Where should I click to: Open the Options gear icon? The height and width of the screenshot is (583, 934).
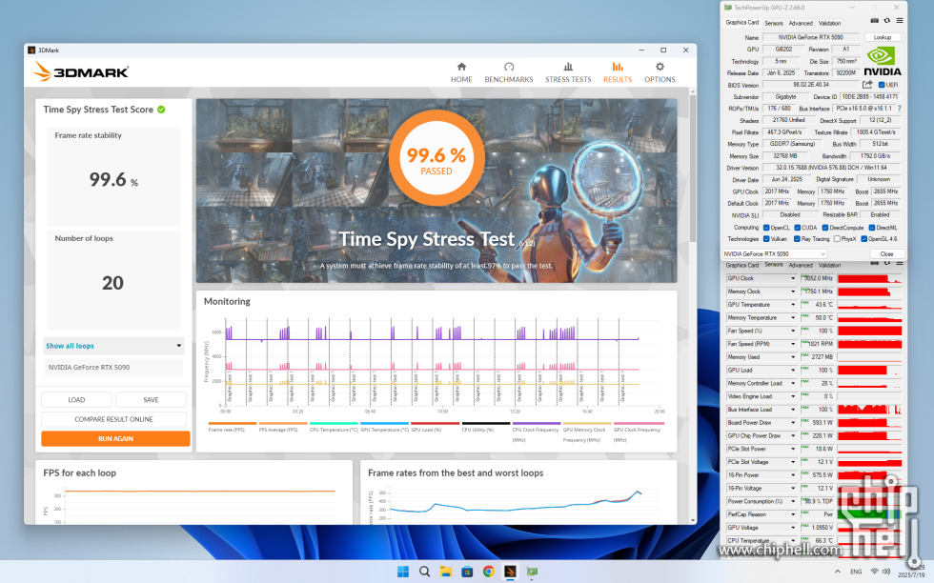click(660, 67)
